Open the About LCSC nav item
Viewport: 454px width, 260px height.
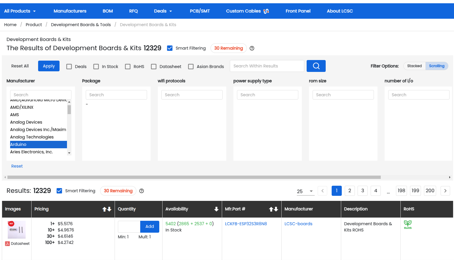click(340, 11)
